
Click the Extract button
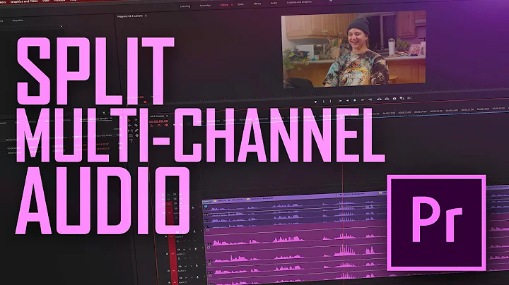pos(387,99)
